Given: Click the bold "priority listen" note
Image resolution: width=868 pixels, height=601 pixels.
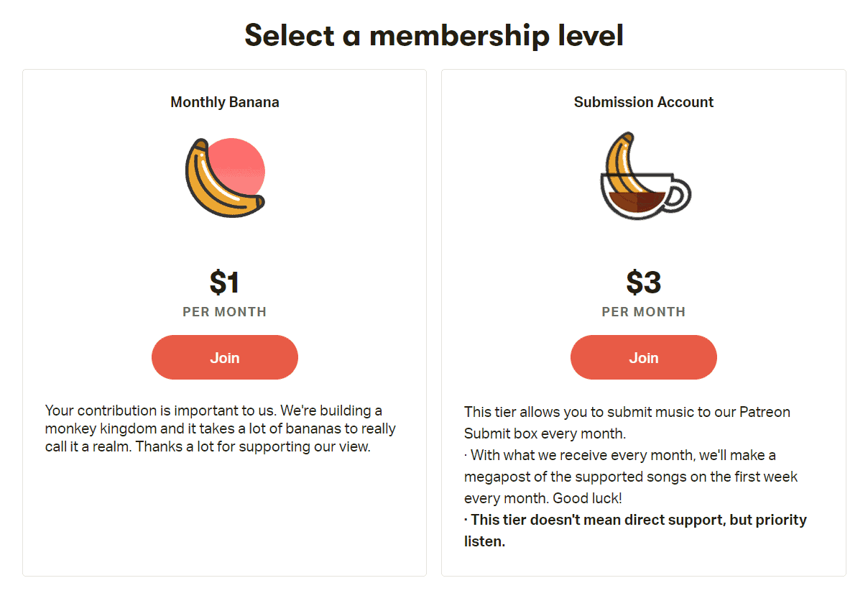Looking at the screenshot, I should 635,530.
